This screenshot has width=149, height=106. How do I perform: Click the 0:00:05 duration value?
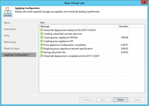125,49
